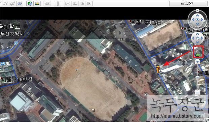
Task: Click the look-down arrow on eye joystick
Action: coord(198,24)
